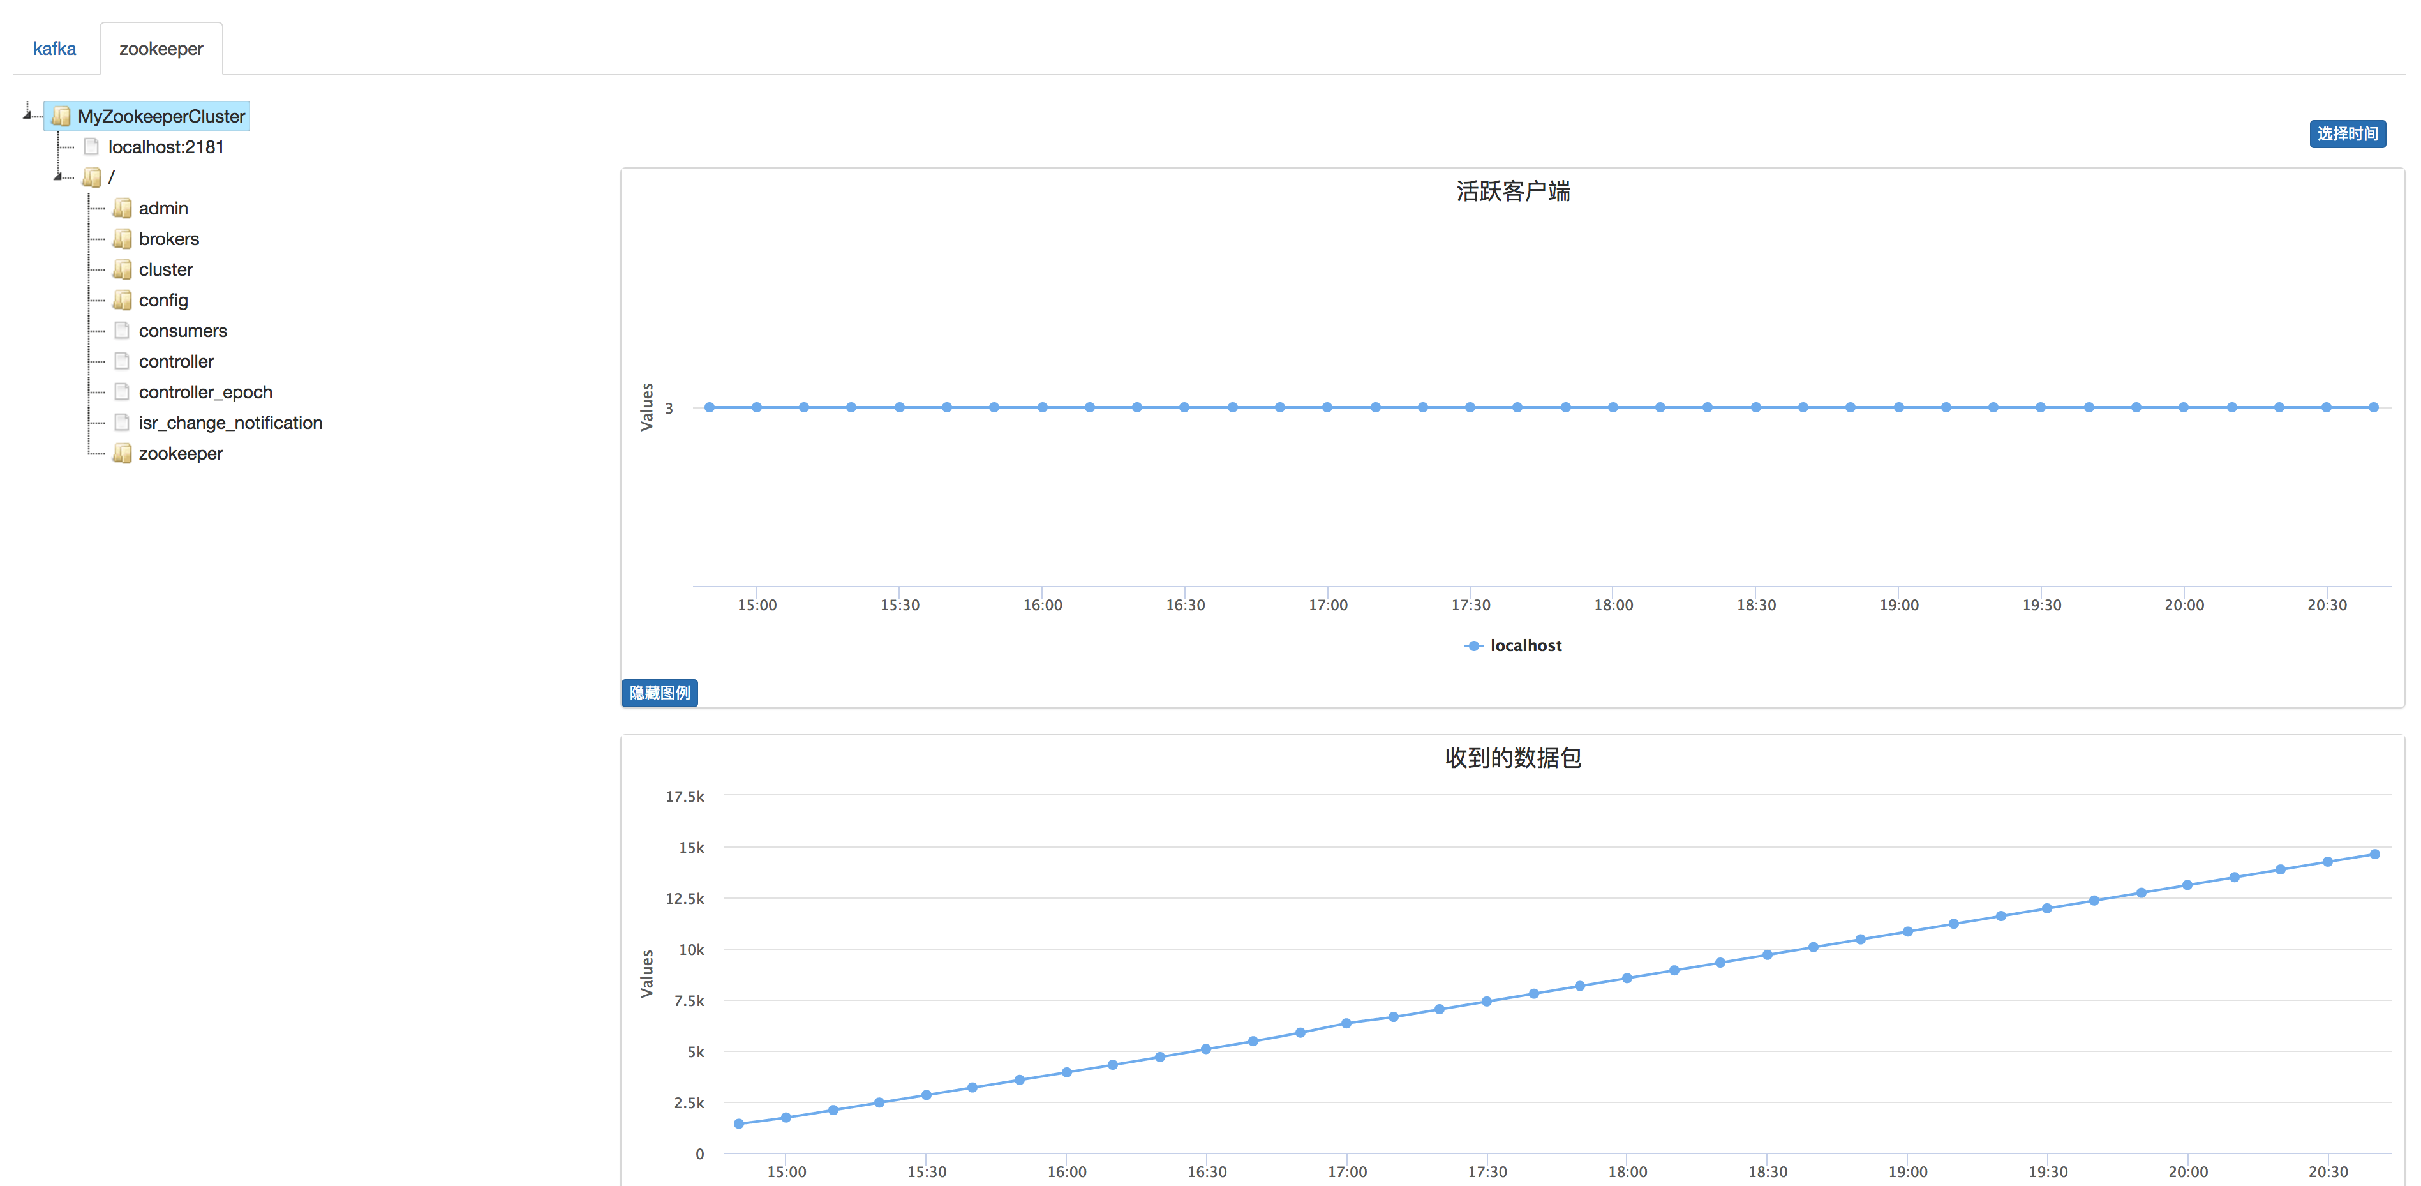This screenshot has width=2421, height=1186.
Task: Click the config folder icon
Action: tap(122, 300)
